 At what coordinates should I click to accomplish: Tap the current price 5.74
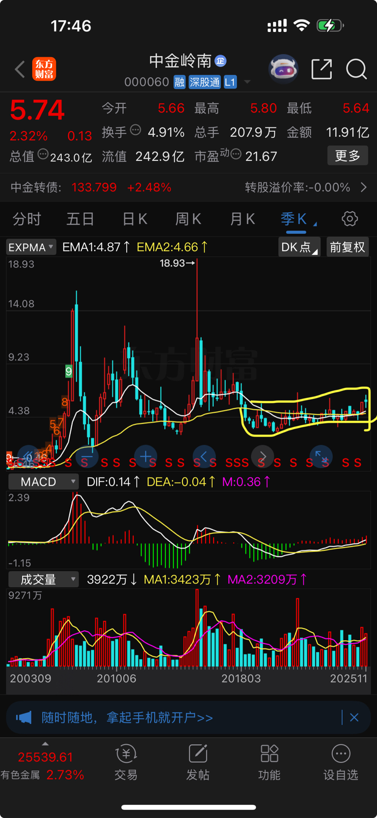click(37, 110)
